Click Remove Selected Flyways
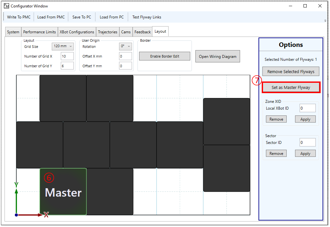This screenshot has height=227, width=330. (x=291, y=71)
